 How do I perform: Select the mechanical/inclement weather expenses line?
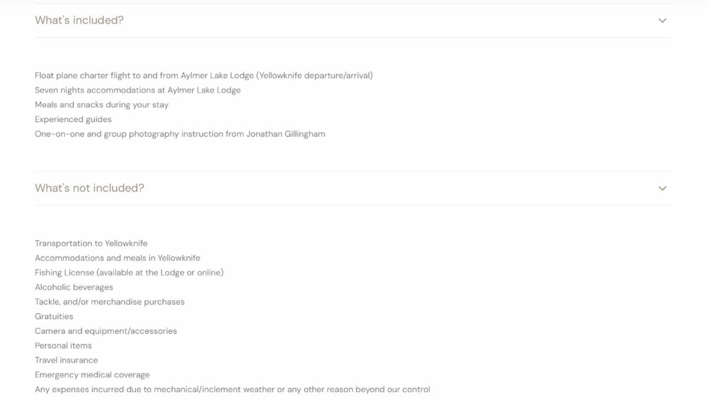pyautogui.click(x=232, y=389)
